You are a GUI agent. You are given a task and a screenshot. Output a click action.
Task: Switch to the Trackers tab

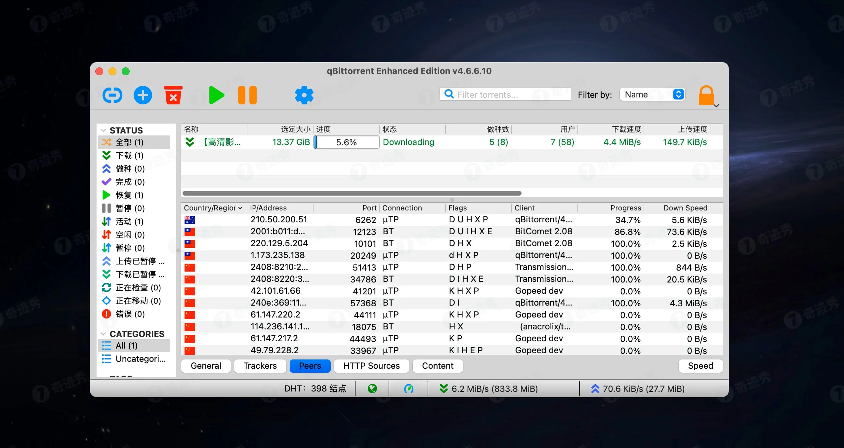coord(260,366)
